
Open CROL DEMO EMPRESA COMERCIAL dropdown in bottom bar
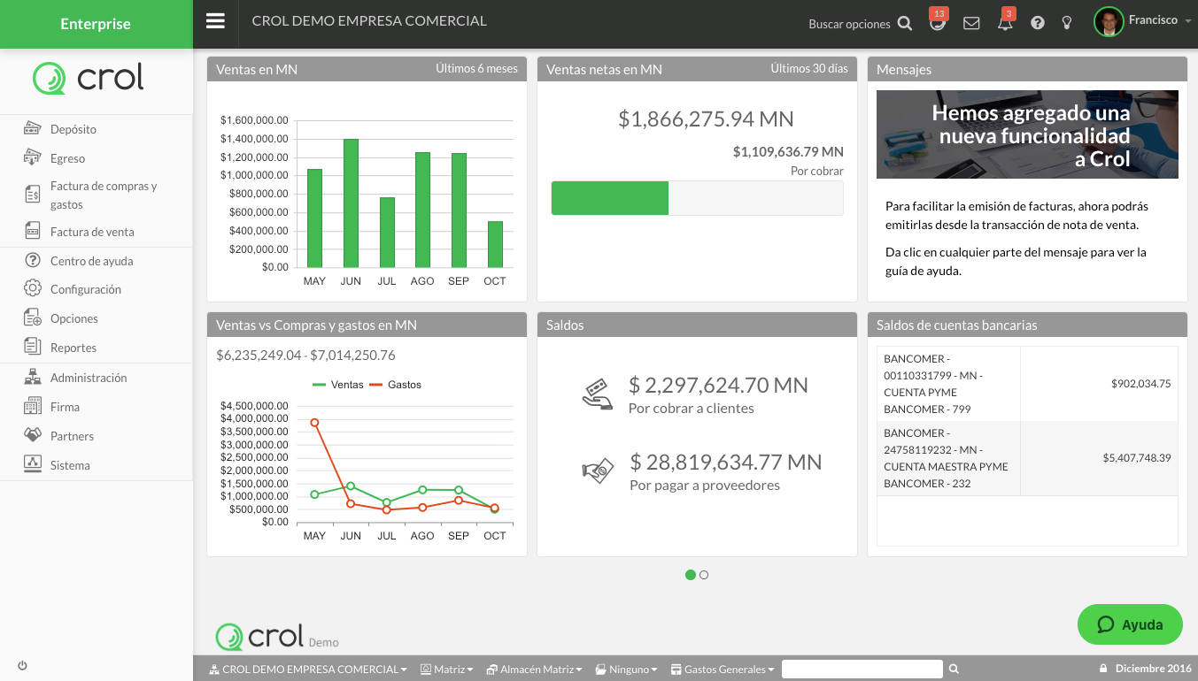[308, 670]
